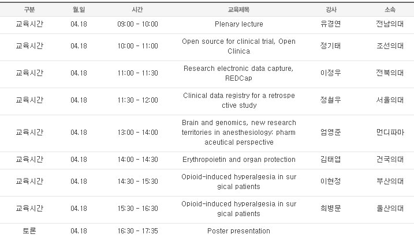The image size is (414, 238).
Task: Open the Open Clinica lecture entry
Action: [238, 46]
